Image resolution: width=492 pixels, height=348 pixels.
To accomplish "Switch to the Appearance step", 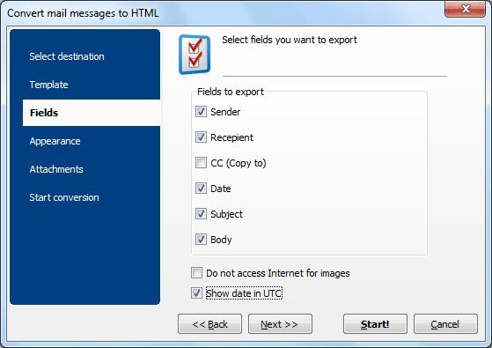I will pos(55,141).
